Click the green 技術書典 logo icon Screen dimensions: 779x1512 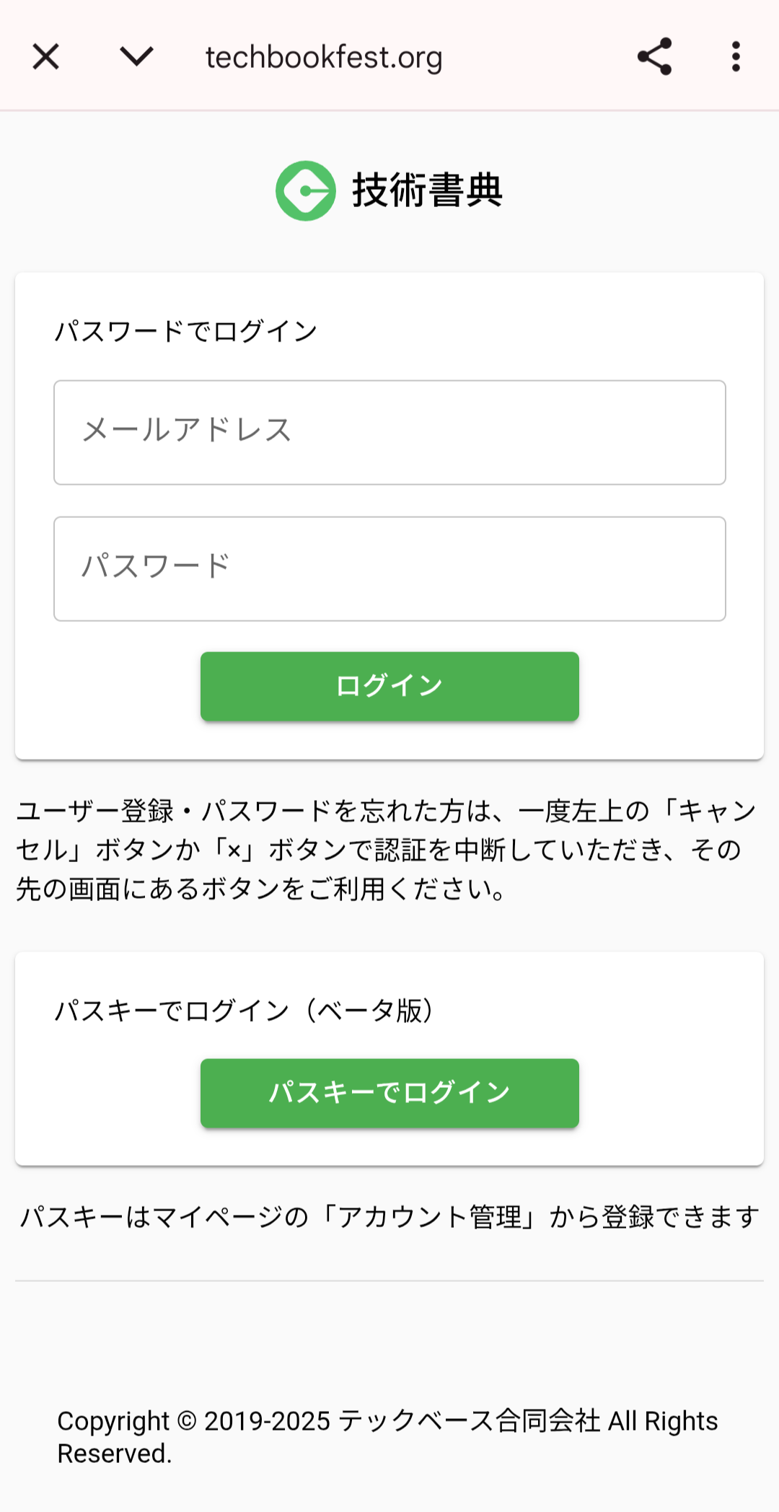(x=306, y=190)
